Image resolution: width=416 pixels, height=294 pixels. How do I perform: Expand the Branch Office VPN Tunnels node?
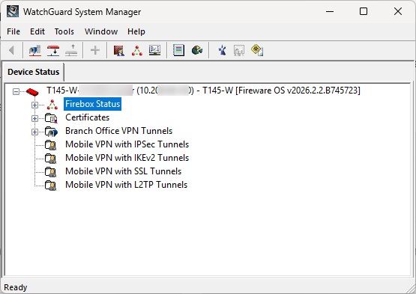point(34,132)
